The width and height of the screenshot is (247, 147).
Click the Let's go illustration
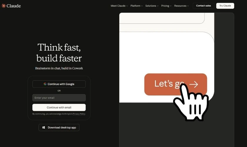[176, 84]
